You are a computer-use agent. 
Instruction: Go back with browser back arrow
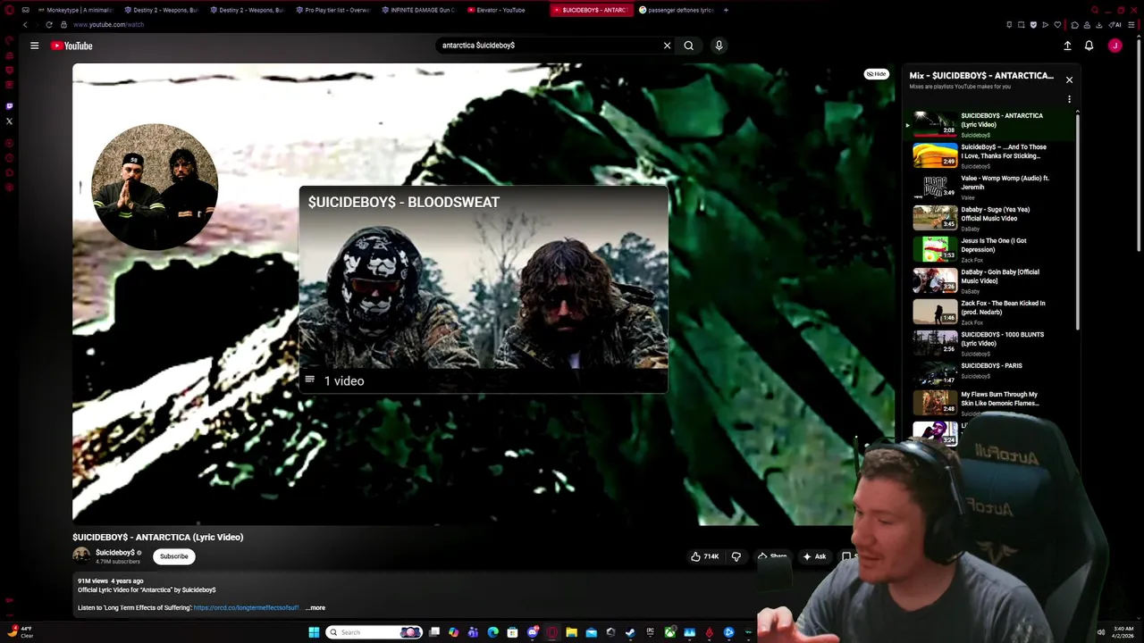(25, 25)
